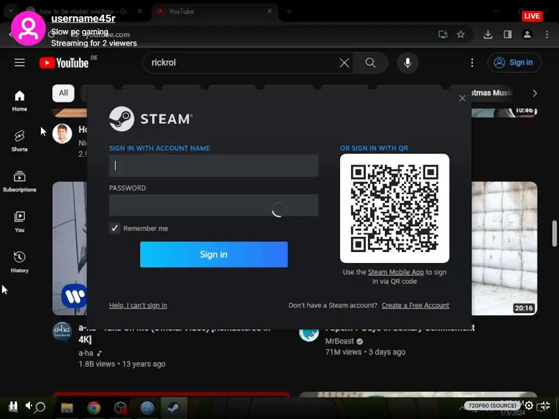Open MrBeast channel name
The width and height of the screenshot is (559, 419).
(x=340, y=341)
